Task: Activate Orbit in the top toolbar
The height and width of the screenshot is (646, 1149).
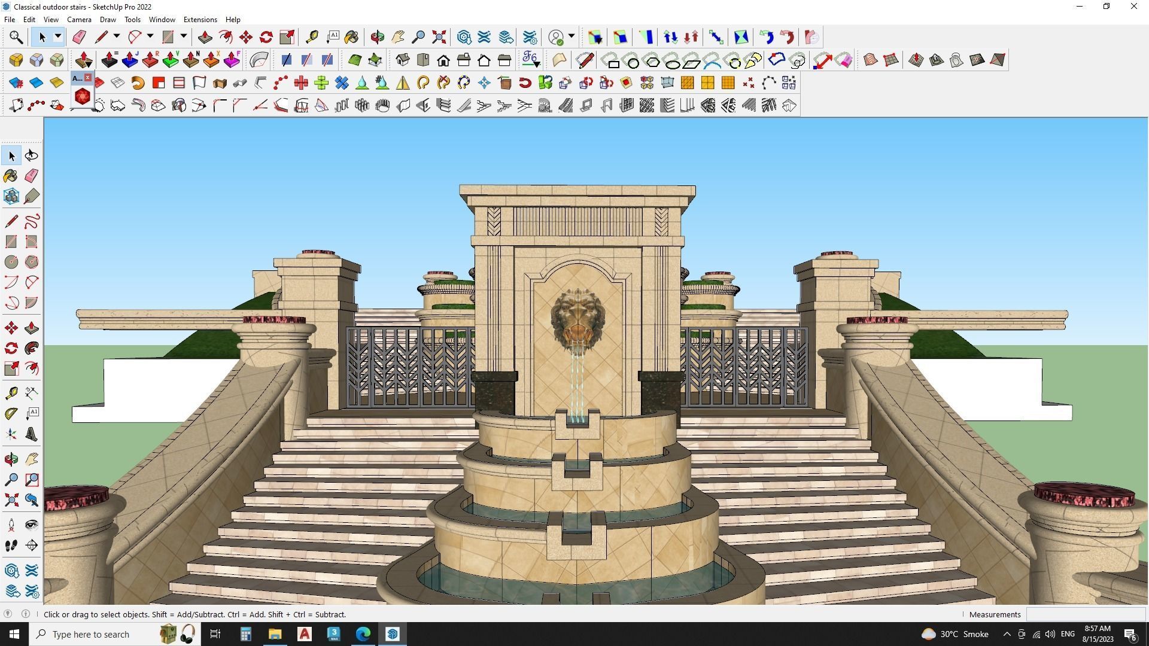Action: click(x=378, y=37)
